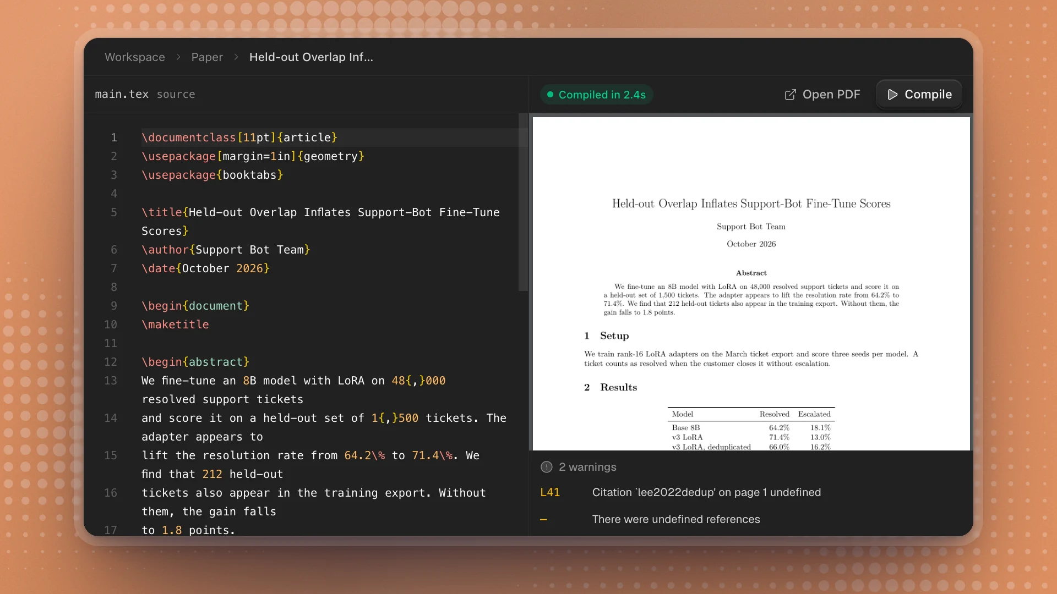Click the Open PDF external-link icon

[790, 95]
